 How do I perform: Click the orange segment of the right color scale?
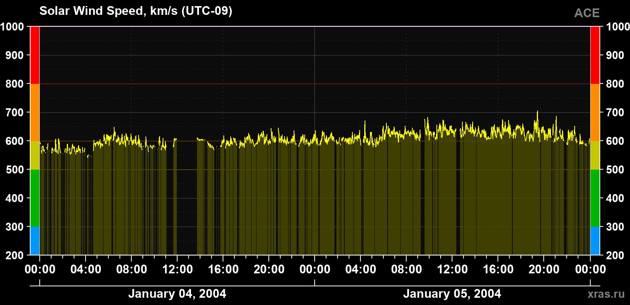(595, 112)
